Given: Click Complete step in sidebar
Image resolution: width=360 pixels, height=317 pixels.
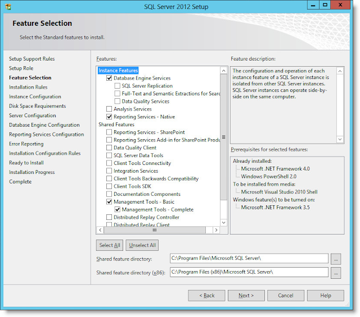Looking at the screenshot, I should click(x=20, y=182).
